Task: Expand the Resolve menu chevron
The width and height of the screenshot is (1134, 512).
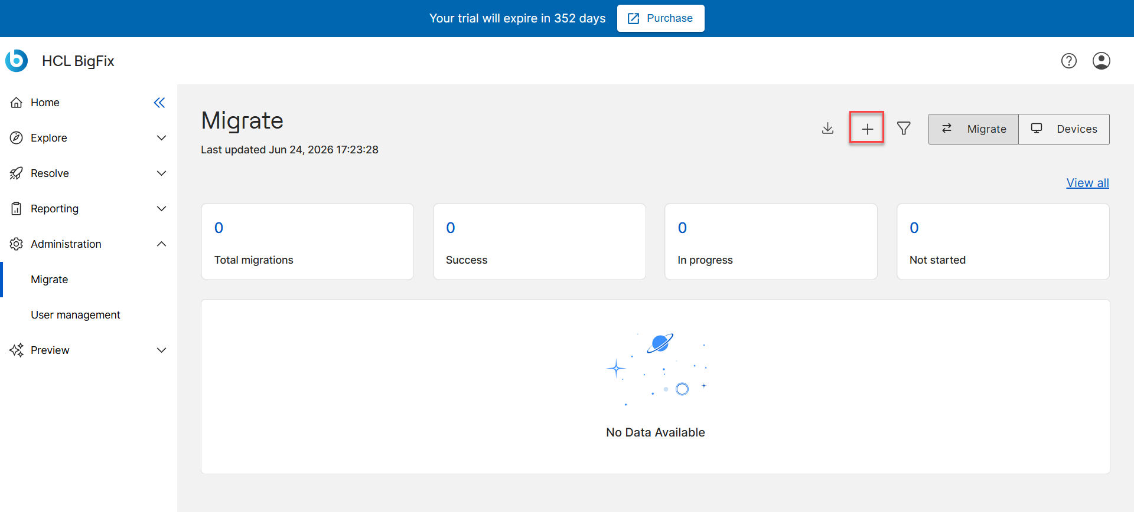Action: 161,173
